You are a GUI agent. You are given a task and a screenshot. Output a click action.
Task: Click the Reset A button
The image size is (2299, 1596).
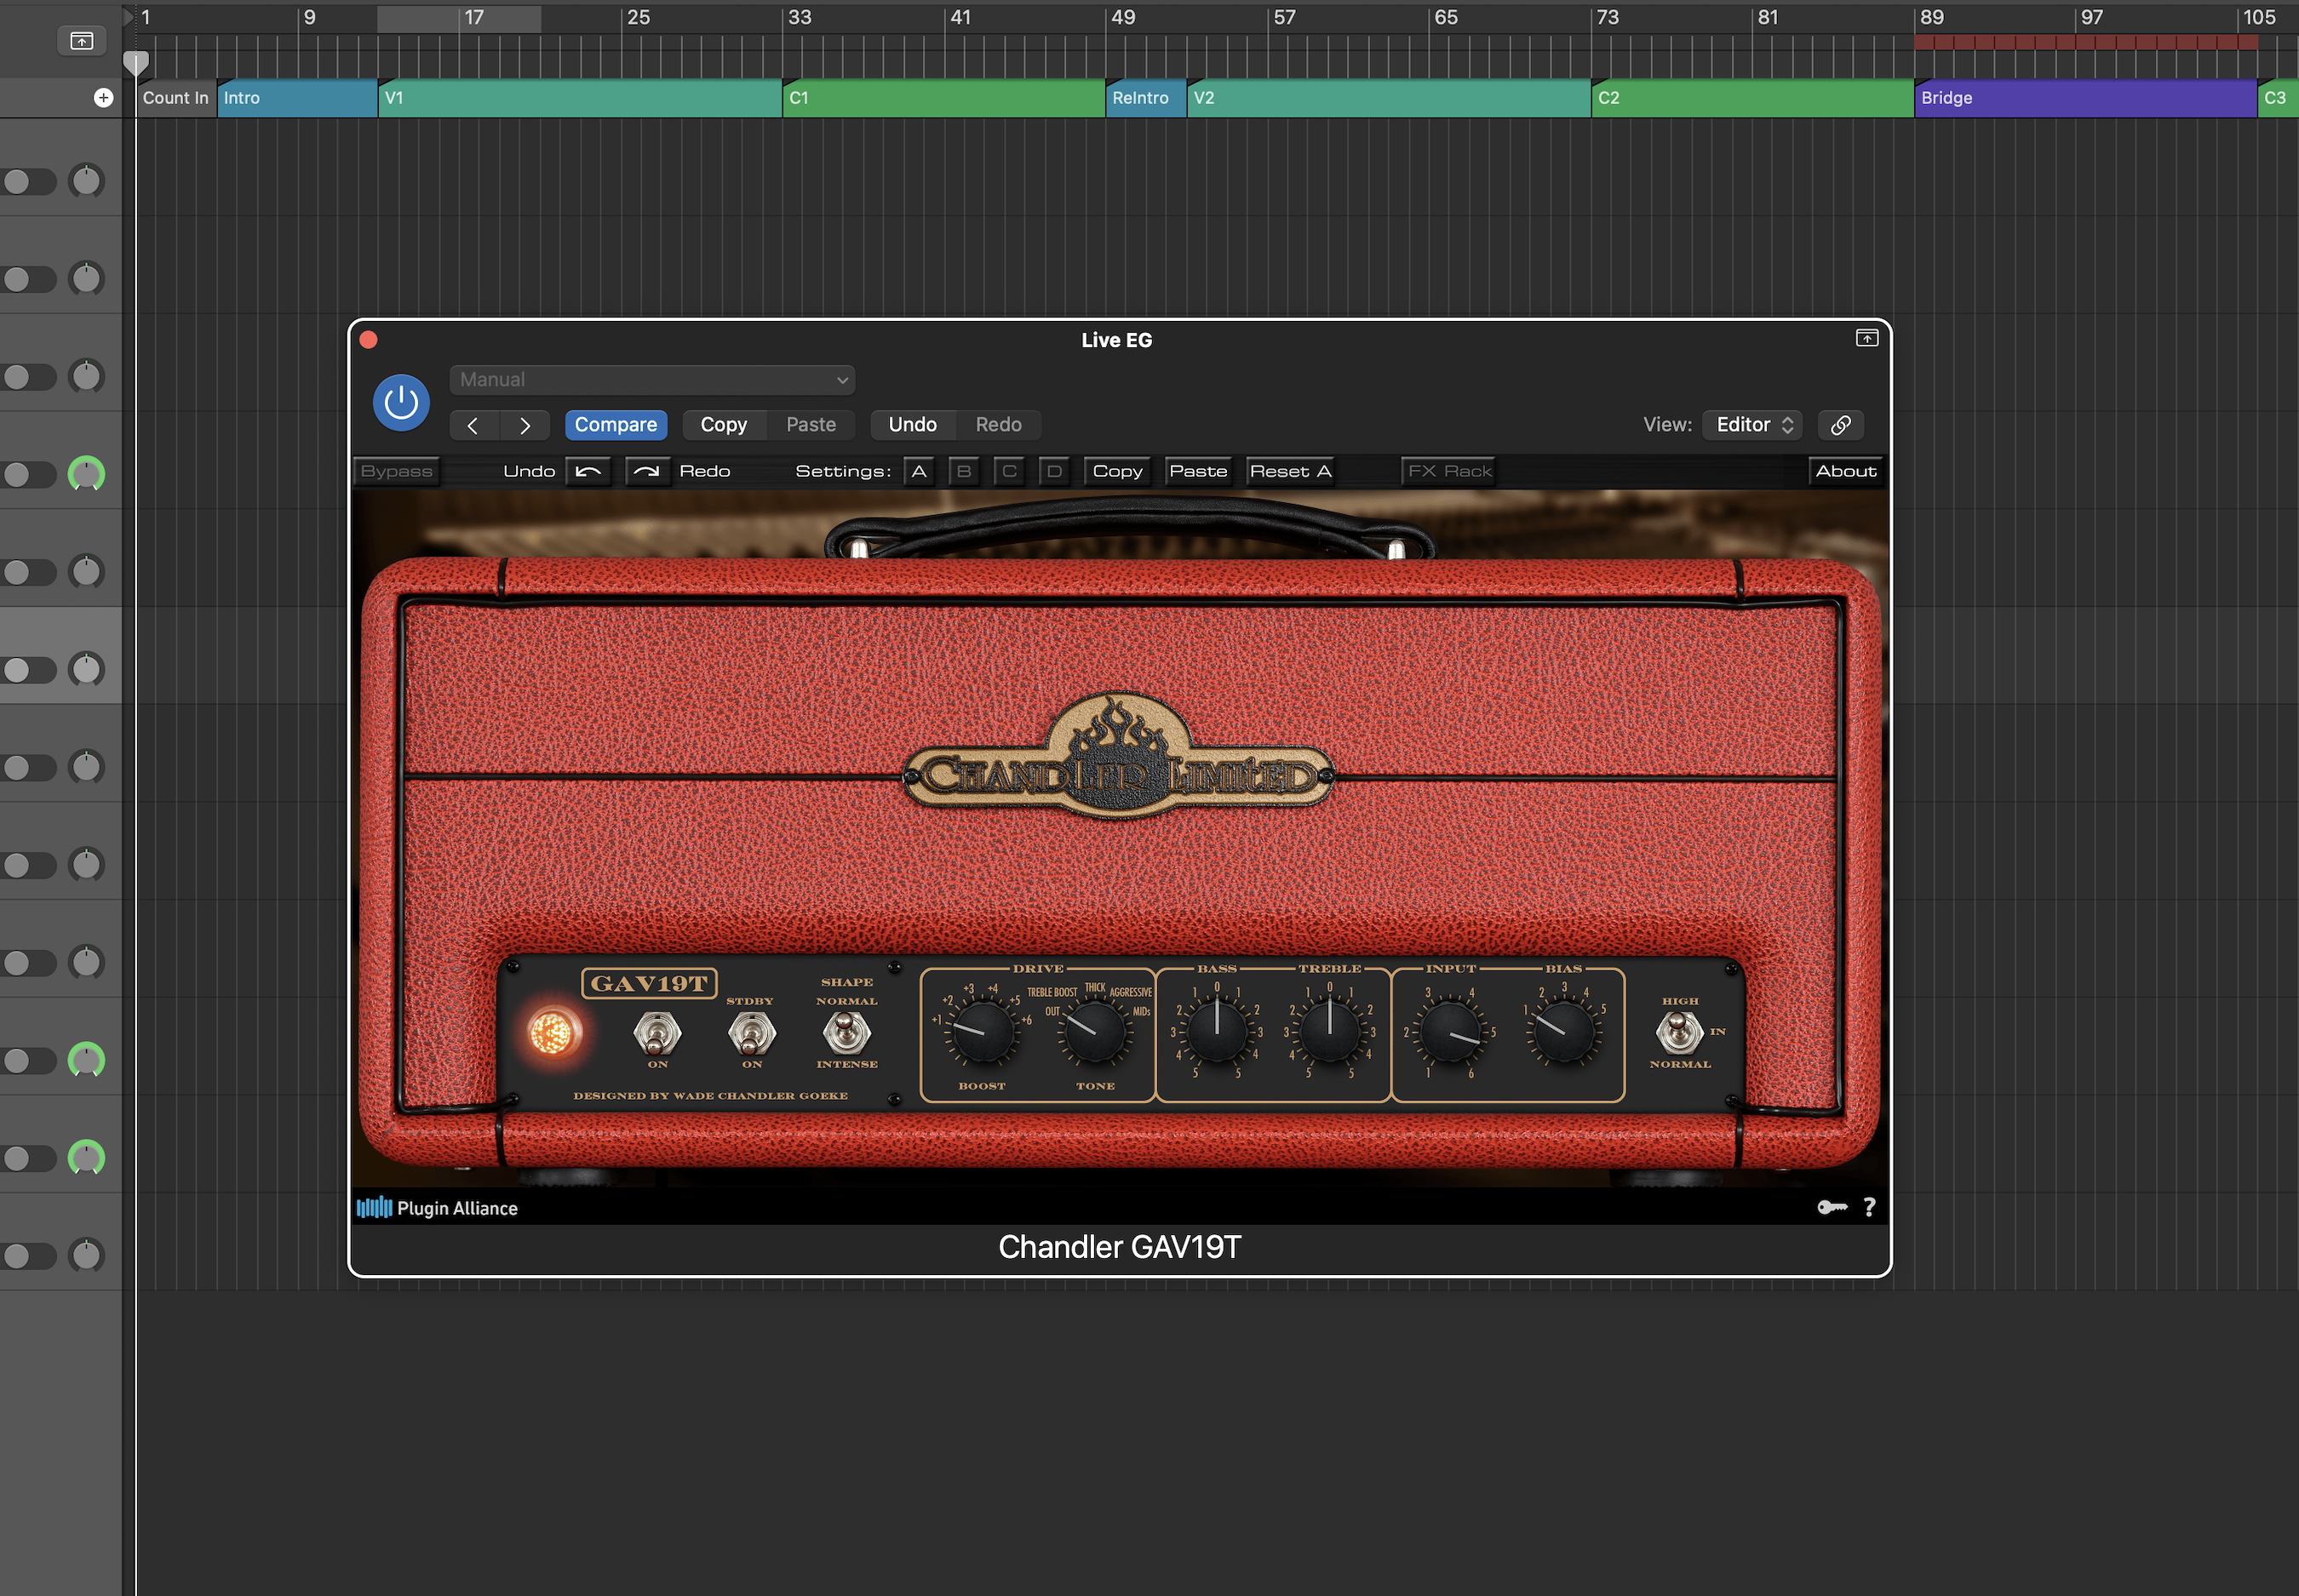pos(1289,471)
